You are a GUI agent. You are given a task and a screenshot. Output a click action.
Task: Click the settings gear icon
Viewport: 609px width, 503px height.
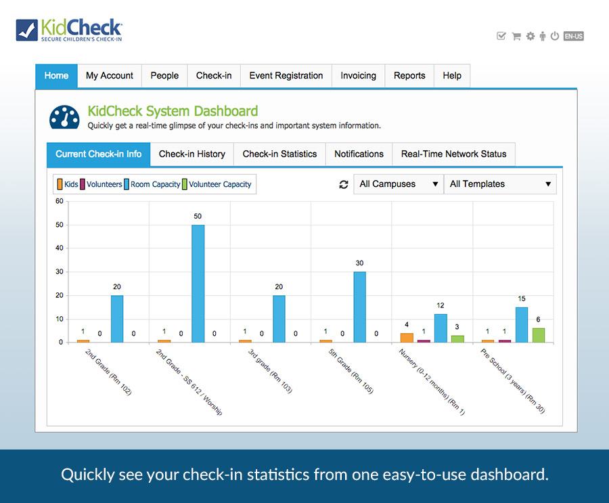pyautogui.click(x=531, y=36)
